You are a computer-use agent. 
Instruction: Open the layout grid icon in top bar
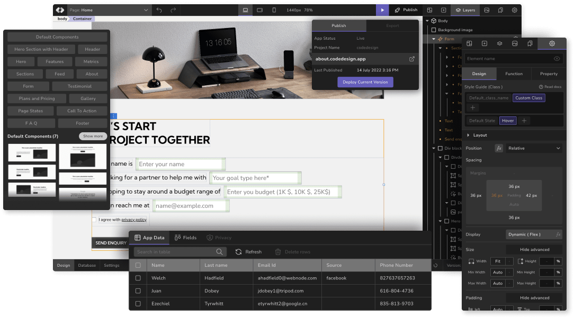click(430, 10)
